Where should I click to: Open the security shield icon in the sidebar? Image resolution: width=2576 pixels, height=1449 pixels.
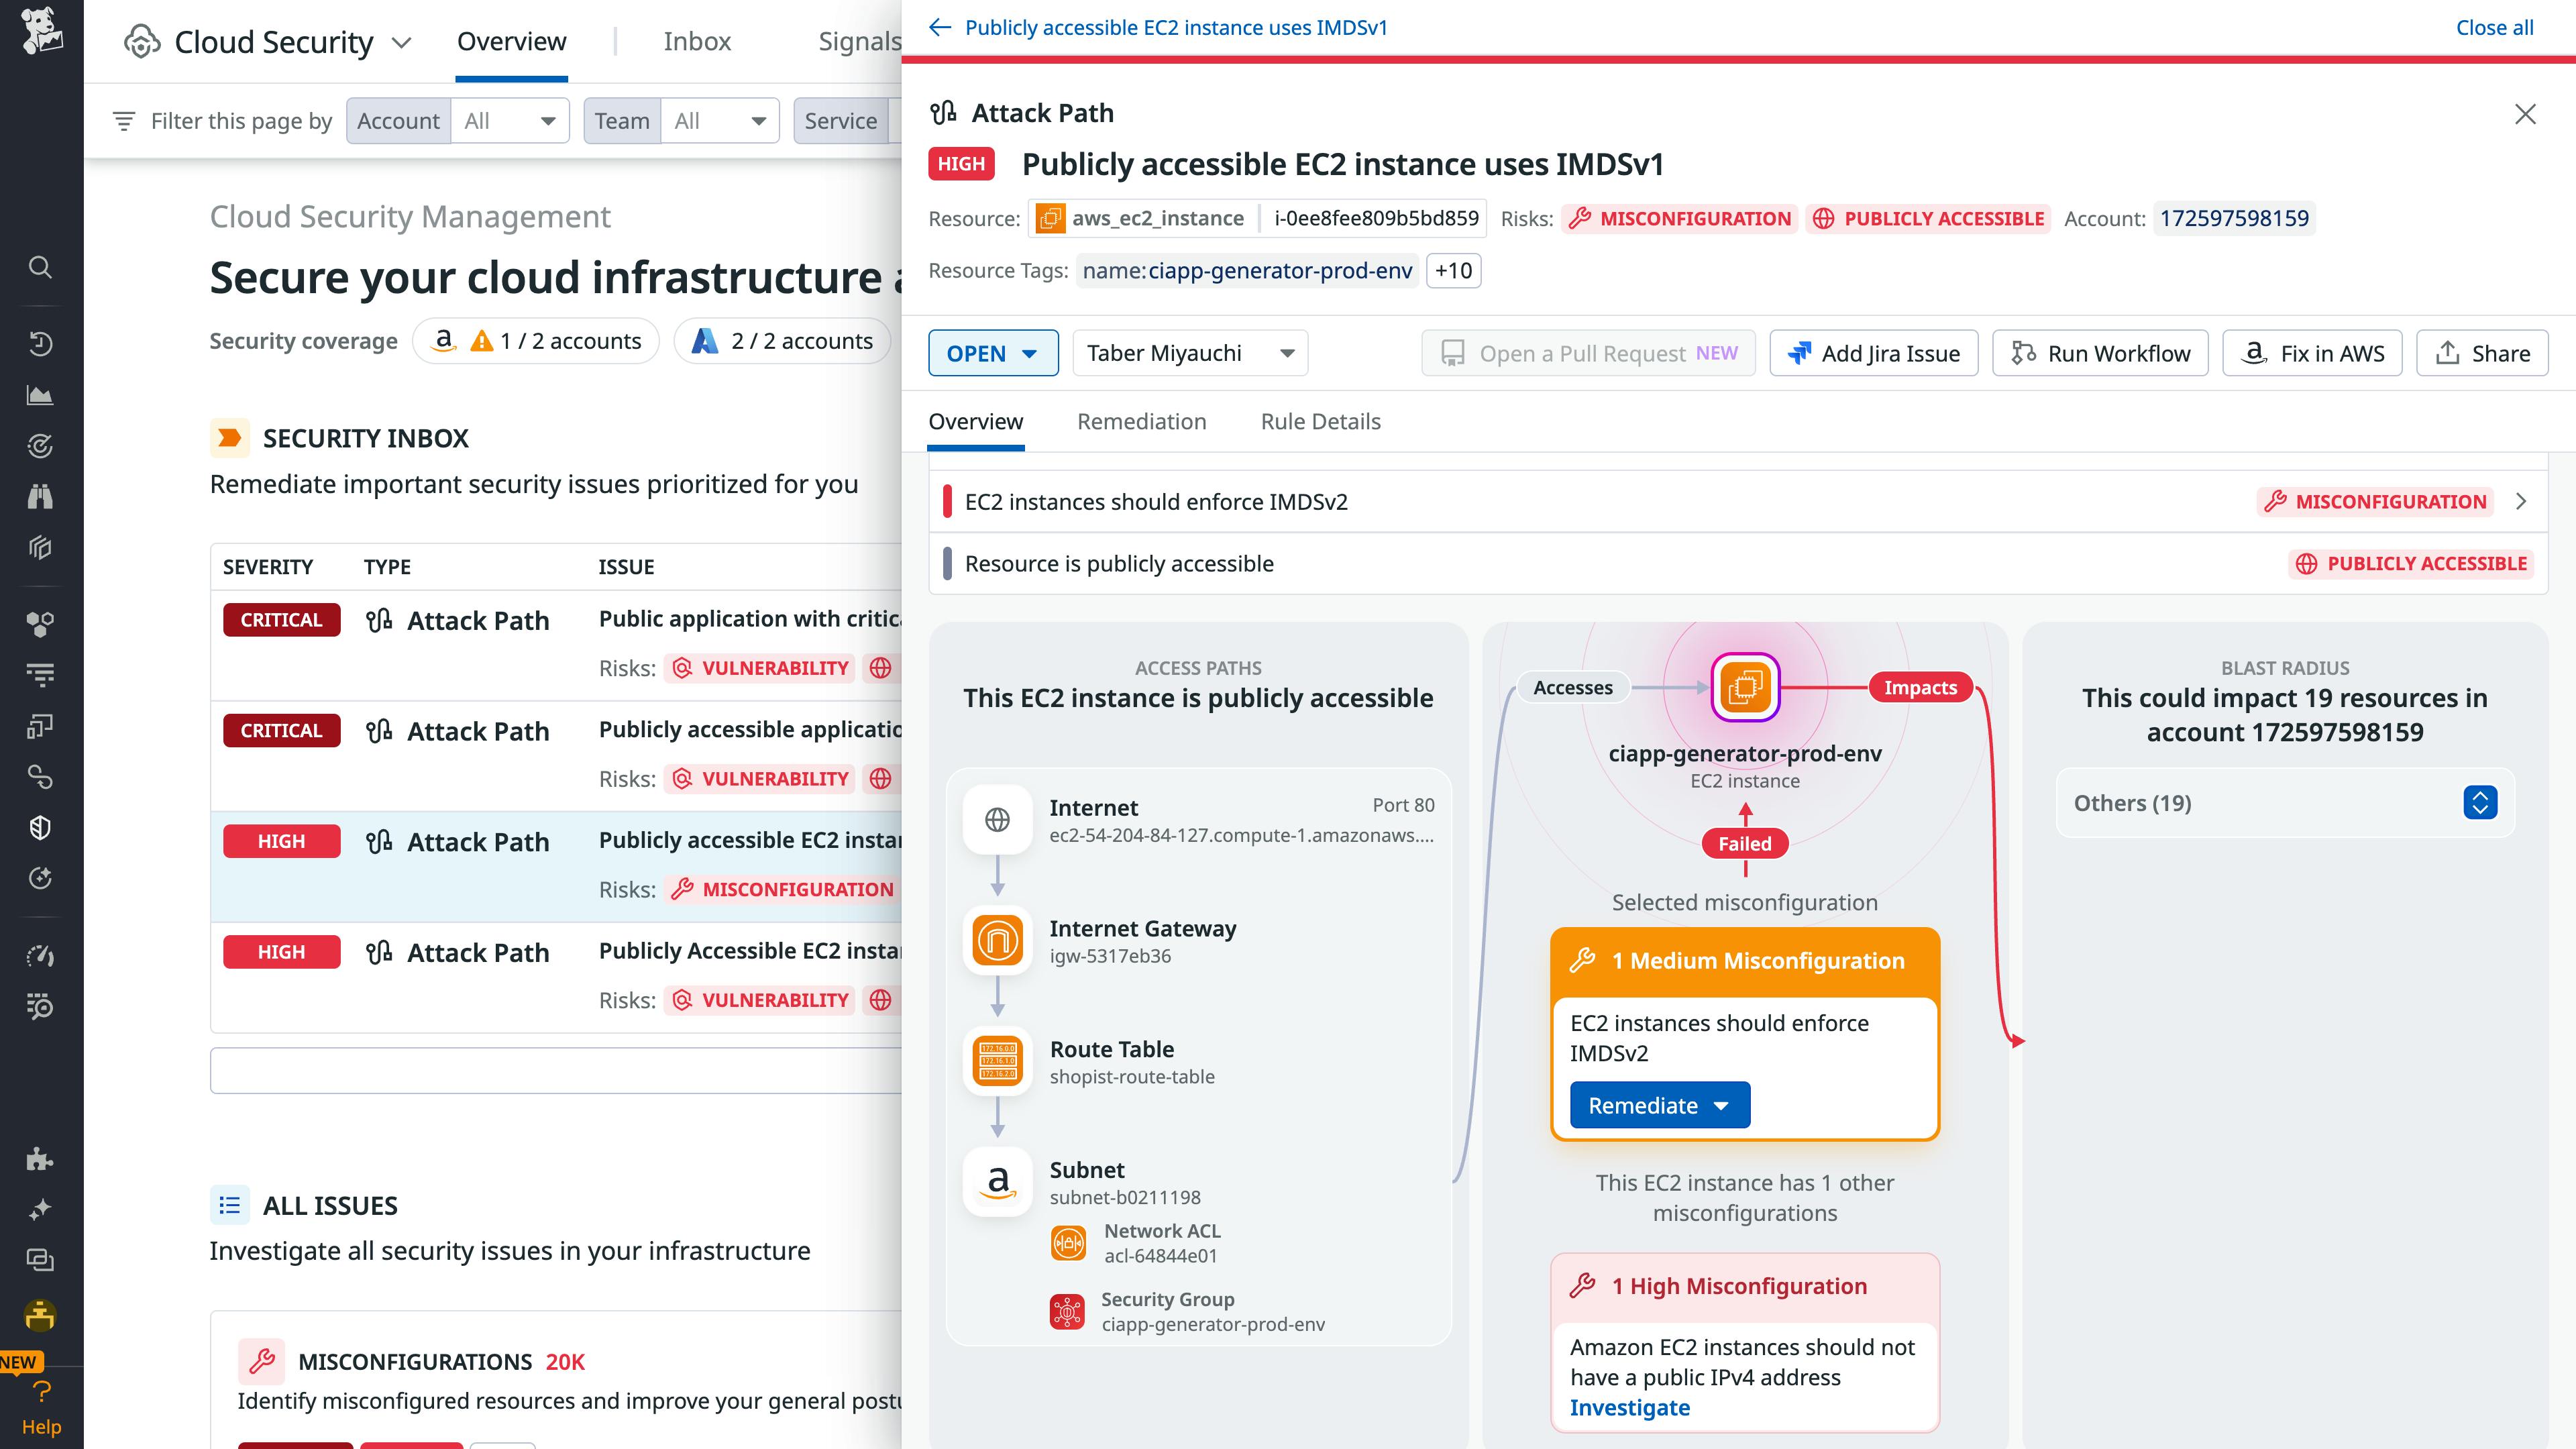(x=40, y=827)
